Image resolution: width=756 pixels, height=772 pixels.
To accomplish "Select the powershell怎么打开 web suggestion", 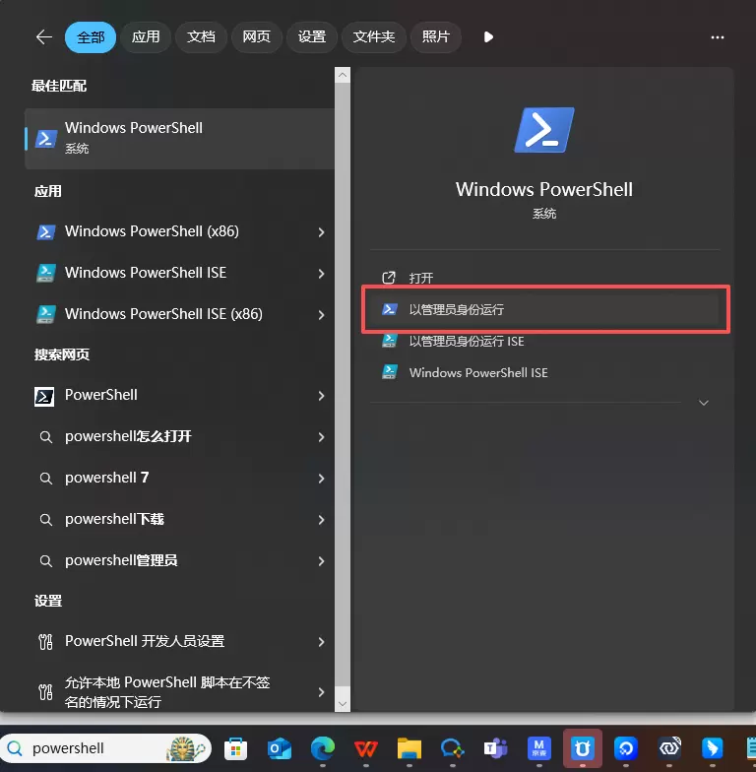I will (x=128, y=436).
